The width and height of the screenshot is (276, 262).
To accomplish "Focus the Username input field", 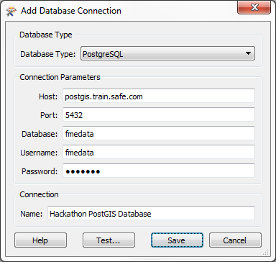I will (x=159, y=153).
